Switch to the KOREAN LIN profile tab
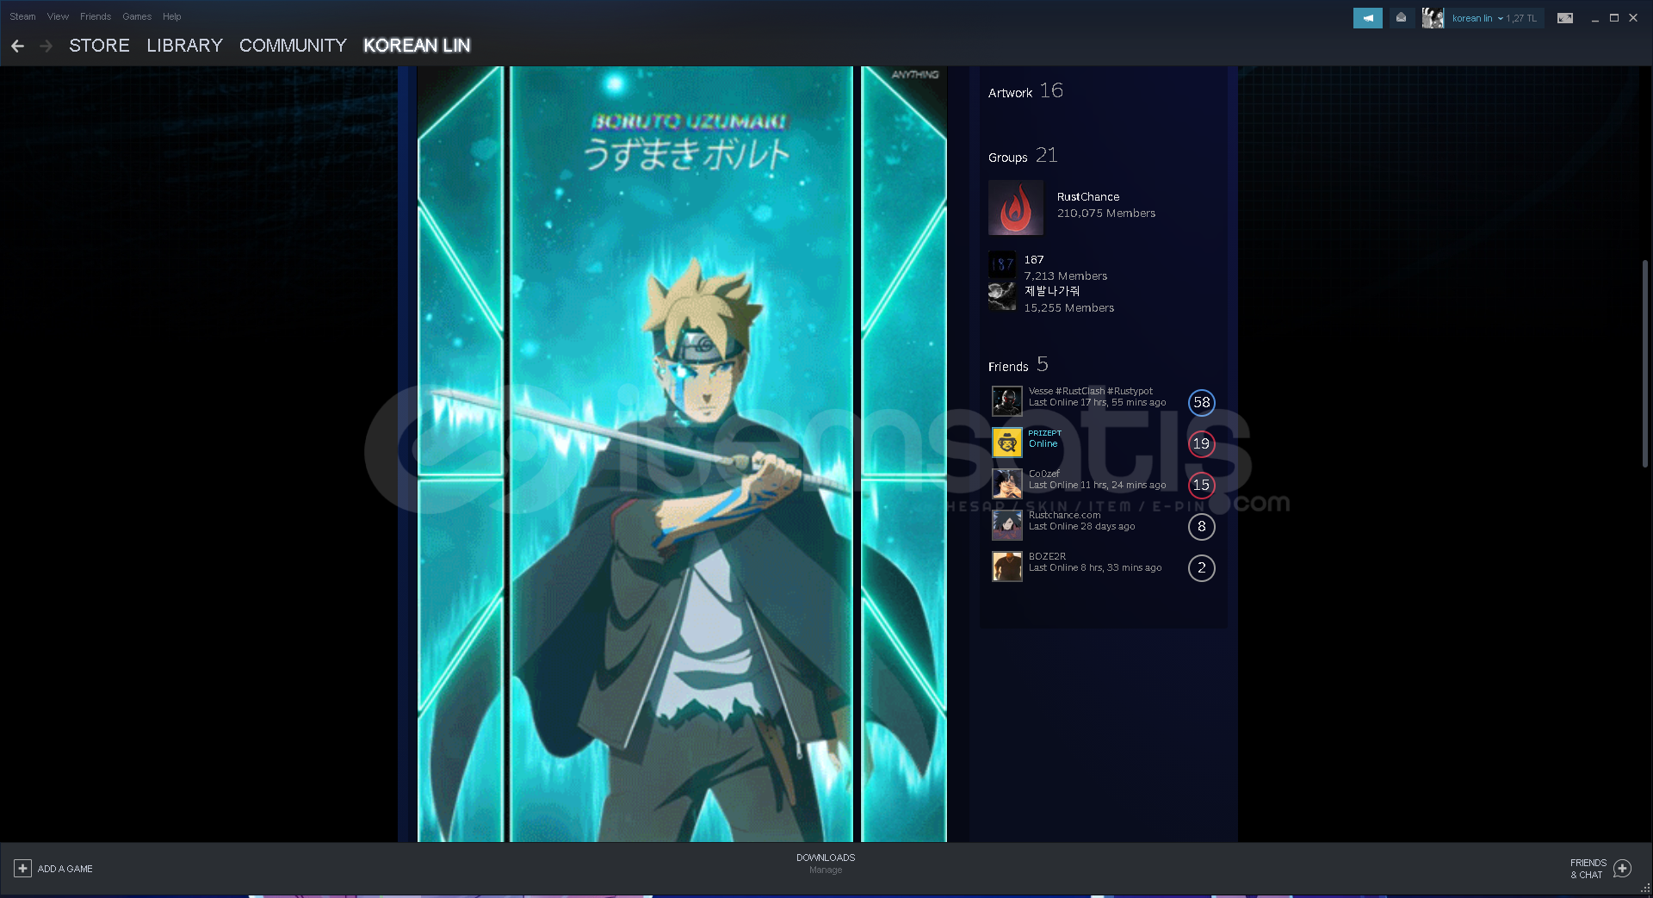This screenshot has height=898, width=1653. click(x=417, y=46)
